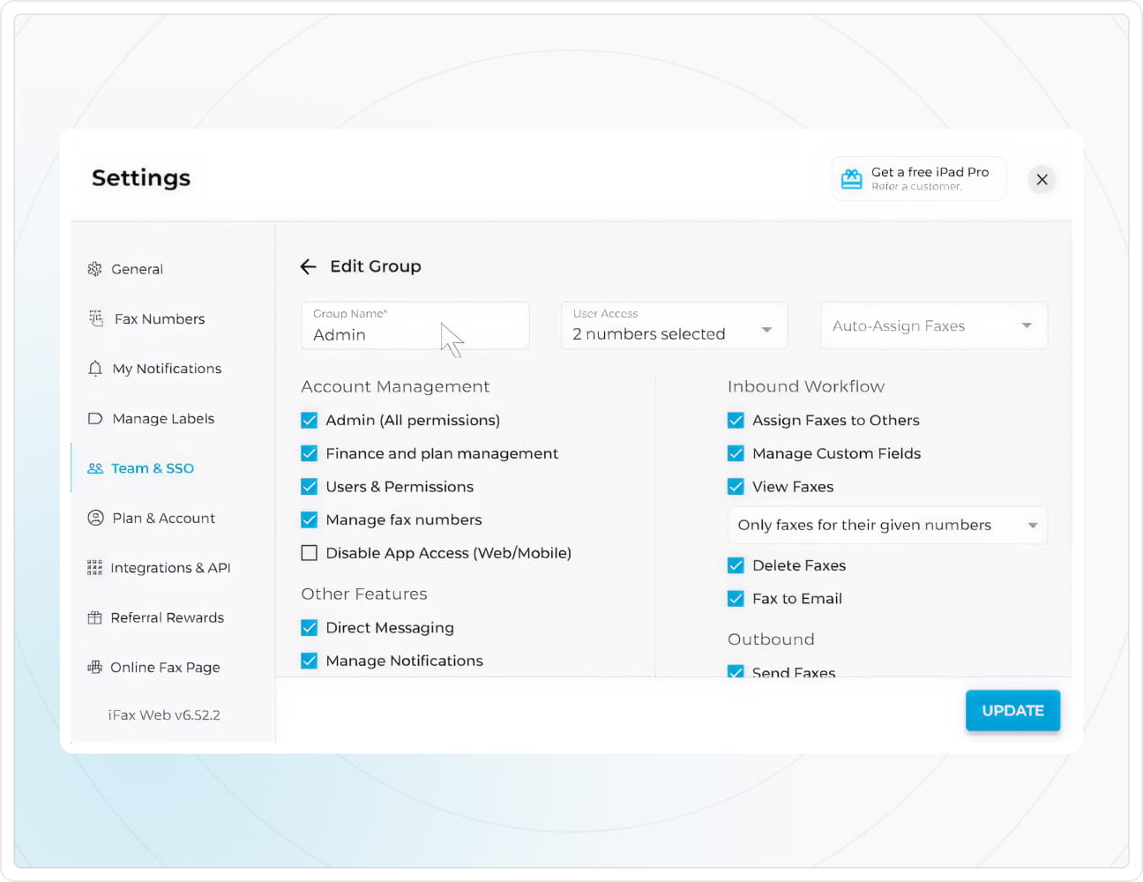Click the Manage Labels tag icon

[x=95, y=418]
